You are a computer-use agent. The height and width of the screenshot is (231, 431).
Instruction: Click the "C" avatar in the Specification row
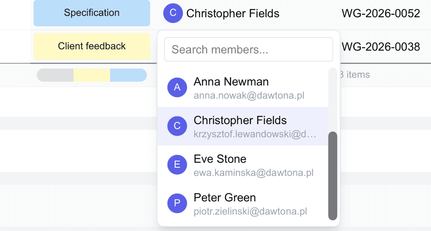pos(173,13)
